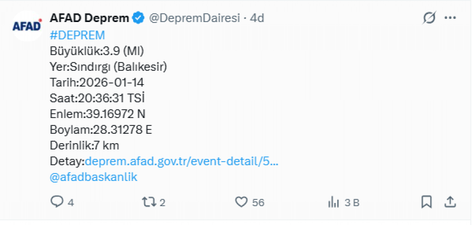Image resolution: width=472 pixels, height=225 pixels.
Task: Like the post with the heart icon
Action: point(241,202)
